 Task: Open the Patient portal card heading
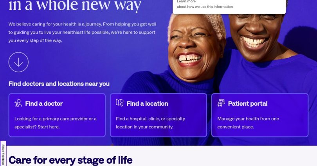tap(248, 103)
